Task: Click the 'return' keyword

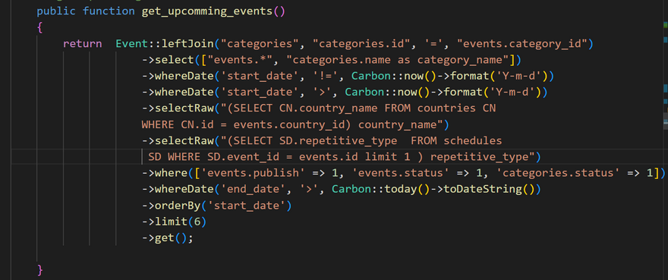Action: 82,43
